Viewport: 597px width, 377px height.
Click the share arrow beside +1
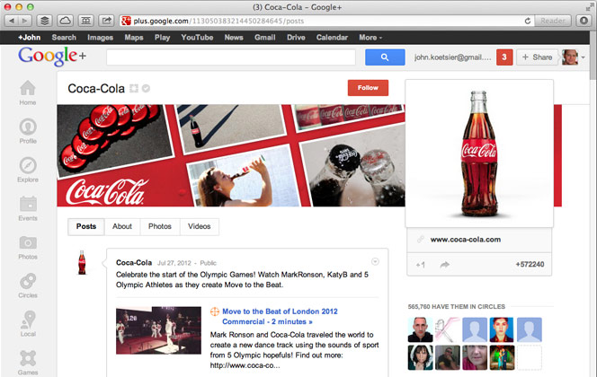(x=445, y=265)
